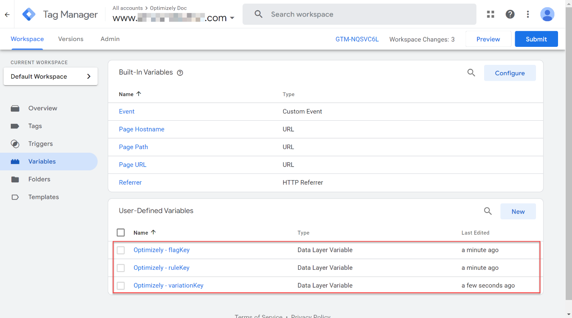Open the Optimizely - variationKey variable

[169, 285]
